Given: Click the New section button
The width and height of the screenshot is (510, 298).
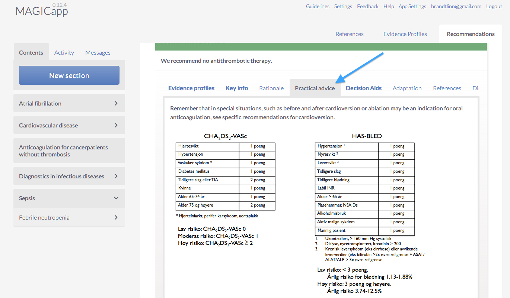Looking at the screenshot, I should click(69, 75).
